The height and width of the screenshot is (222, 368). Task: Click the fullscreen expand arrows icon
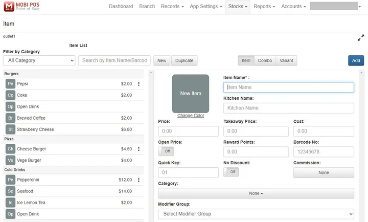pos(360,38)
